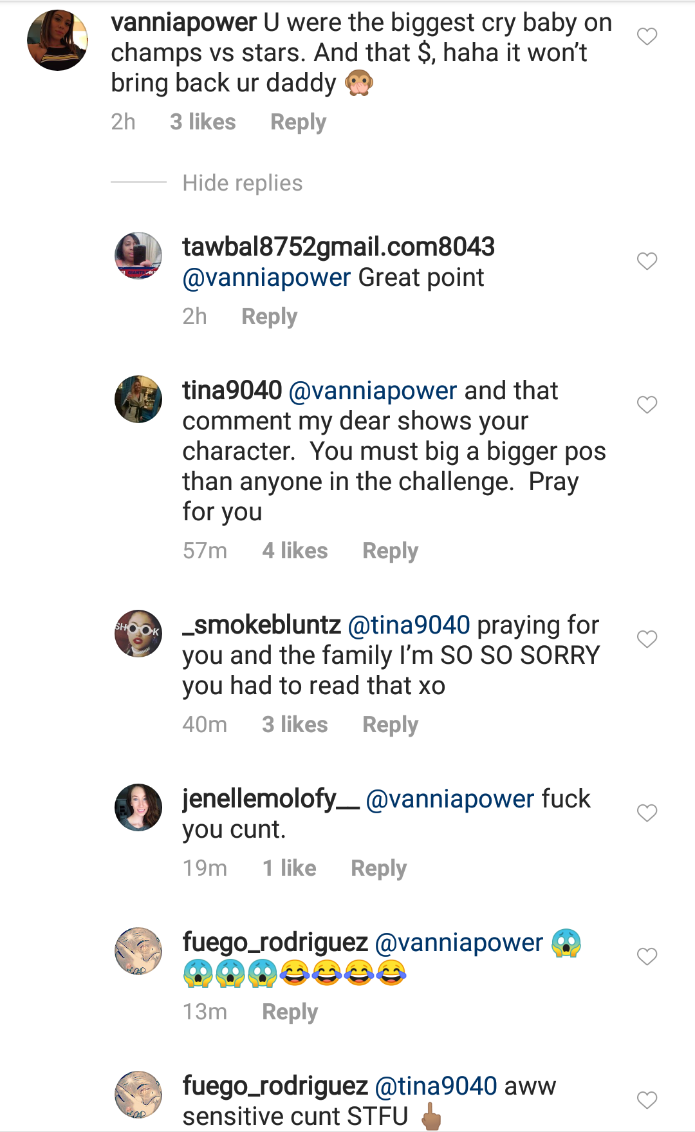Like jenellemolofy__'s reply via the heart
Screen dimensions: 695x1132
(647, 813)
